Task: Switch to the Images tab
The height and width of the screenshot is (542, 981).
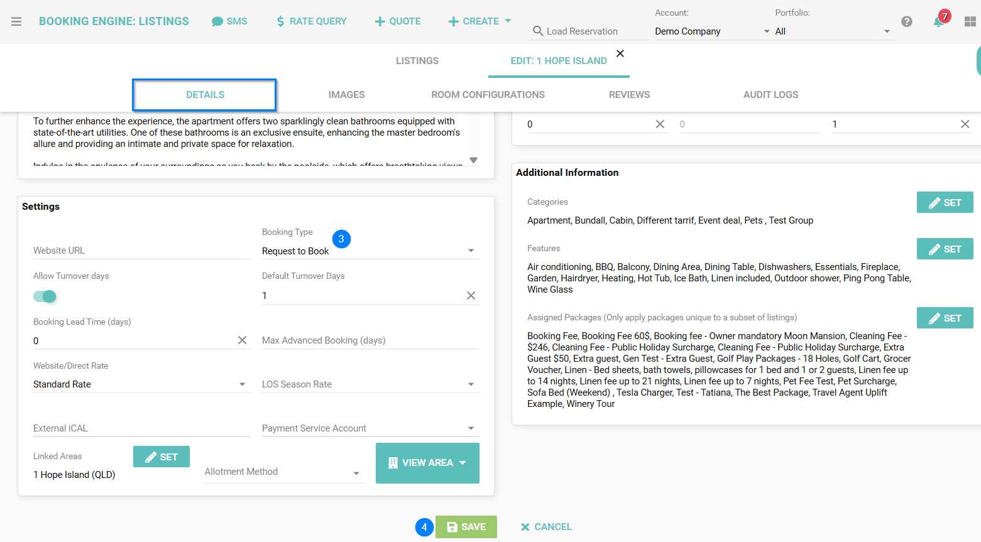Action: pyautogui.click(x=346, y=95)
